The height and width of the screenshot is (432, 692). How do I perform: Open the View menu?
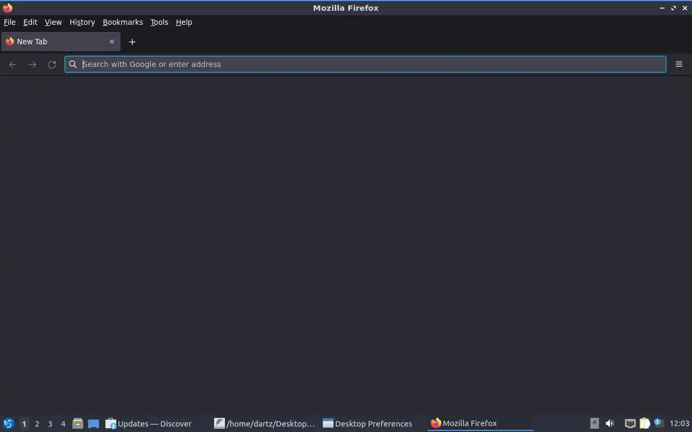click(x=53, y=22)
